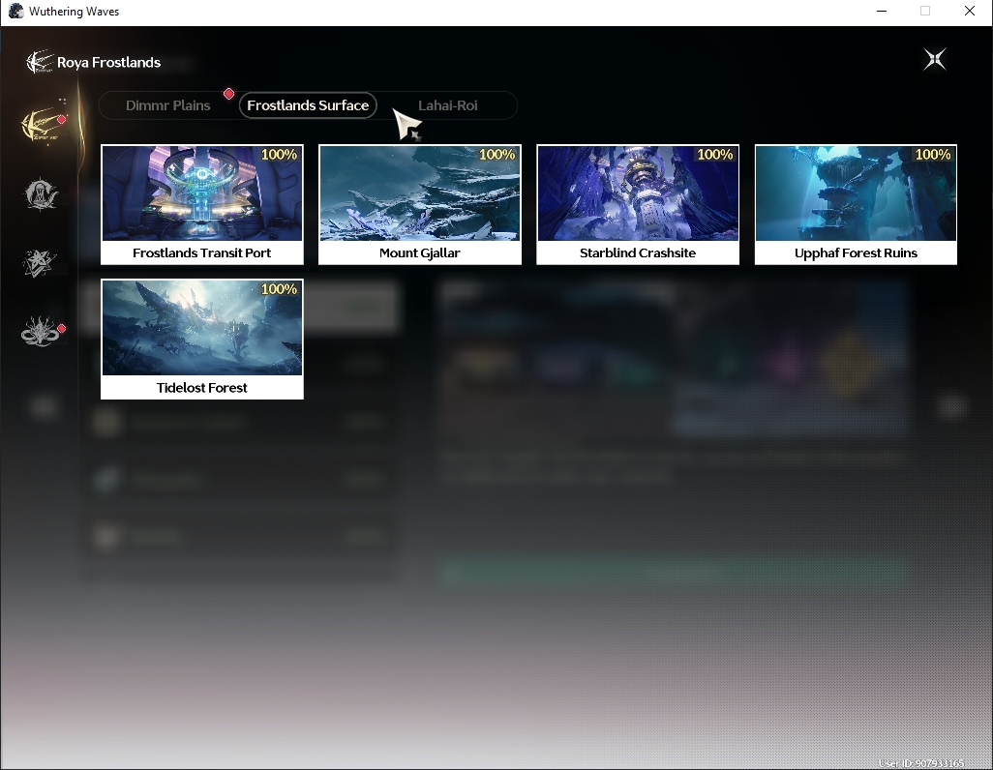
Task: Minimize the Wuthering Waves window
Action: [881, 11]
